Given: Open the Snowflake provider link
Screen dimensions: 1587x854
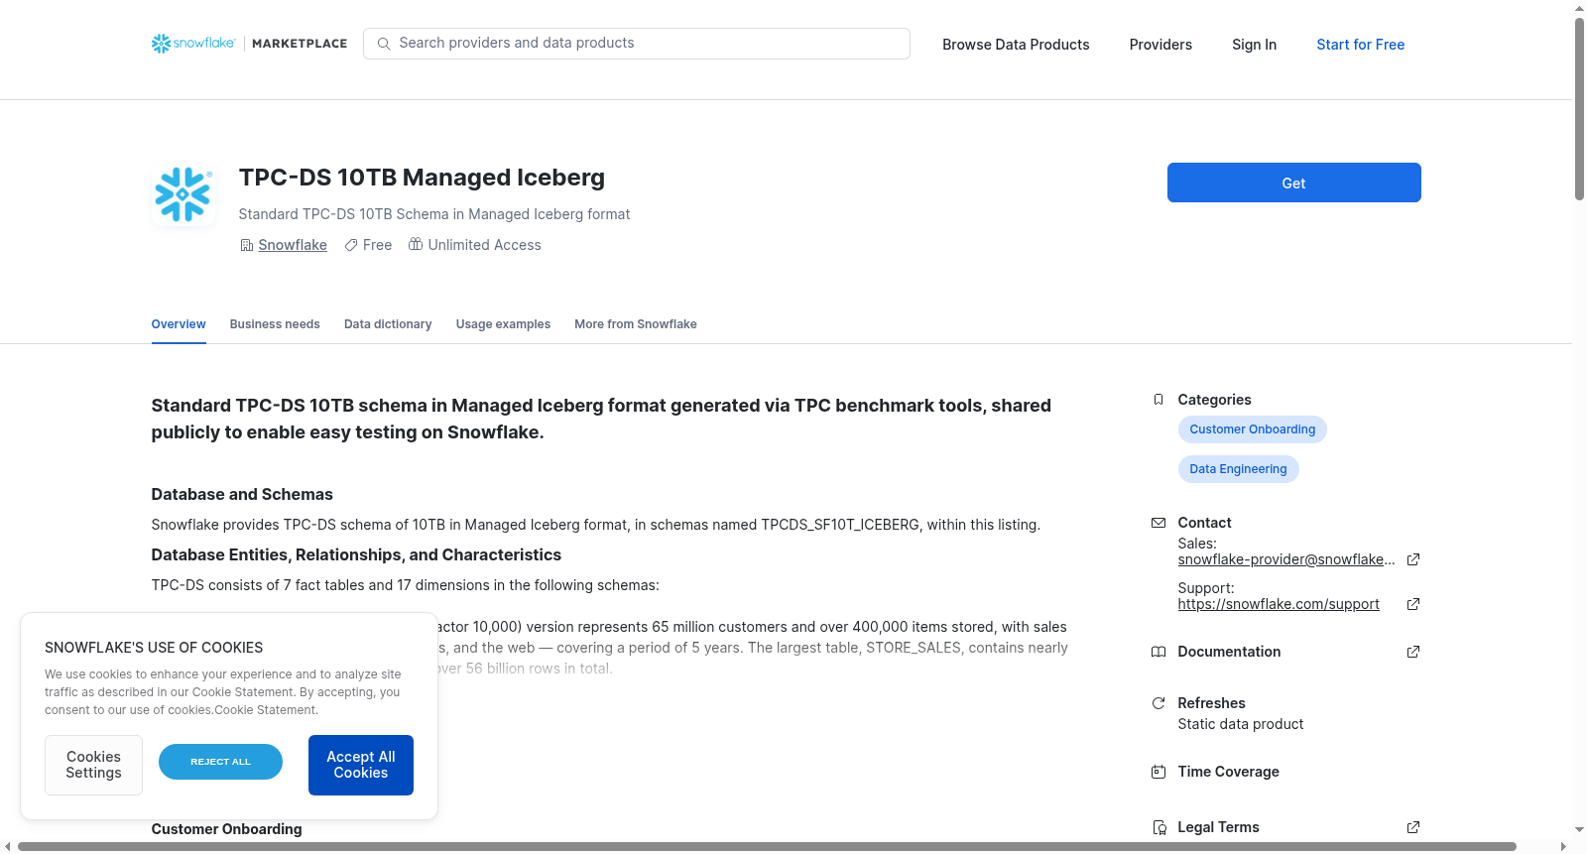Looking at the screenshot, I should [293, 245].
